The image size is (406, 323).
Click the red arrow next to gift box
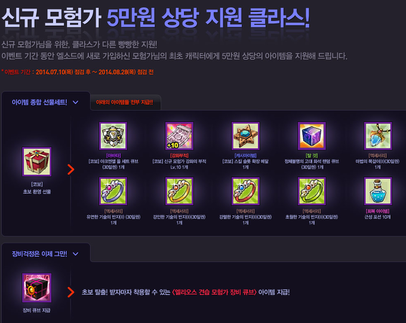pyautogui.click(x=70, y=169)
